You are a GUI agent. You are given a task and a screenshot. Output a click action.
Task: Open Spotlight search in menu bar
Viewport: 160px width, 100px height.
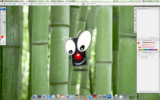point(157,1)
